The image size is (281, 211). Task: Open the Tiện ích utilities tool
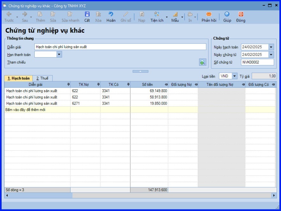tap(157, 14)
